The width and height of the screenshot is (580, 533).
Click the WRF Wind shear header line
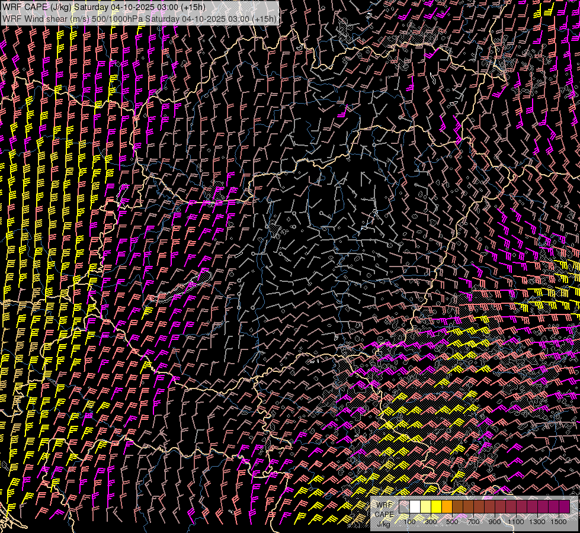tap(139, 19)
